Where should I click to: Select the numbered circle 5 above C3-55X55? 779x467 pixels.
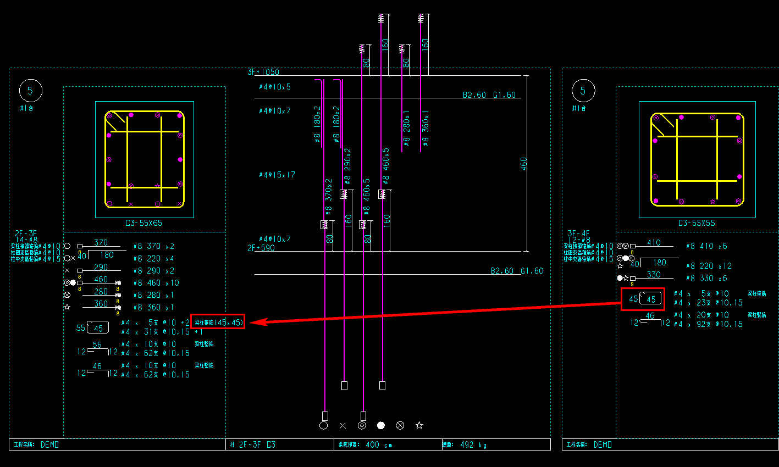pos(583,91)
